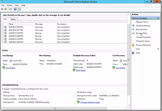Image resolution: width=162 pixels, height=111 pixels.
Task: Click the info icon for 8:40 PM job
Action: click(x=5, y=36)
